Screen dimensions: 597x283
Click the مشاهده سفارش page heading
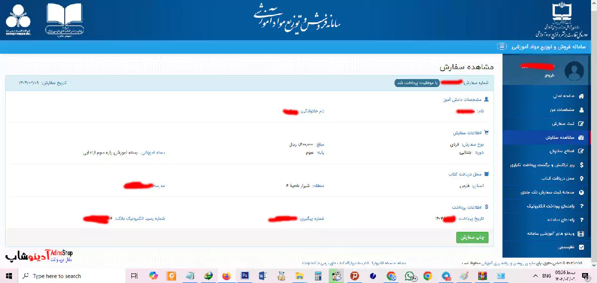[467, 67]
